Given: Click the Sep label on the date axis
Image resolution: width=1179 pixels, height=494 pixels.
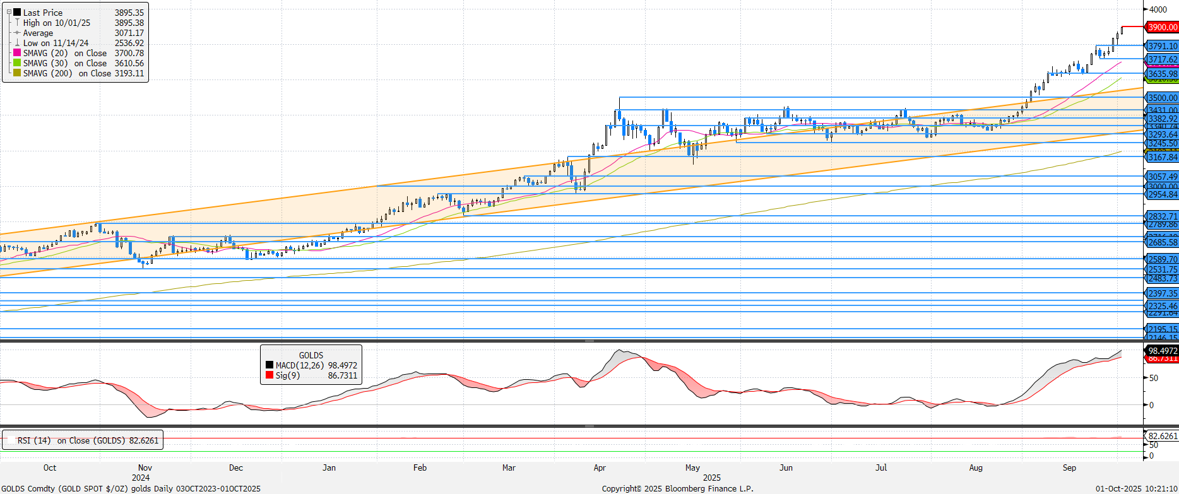Looking at the screenshot, I should (1069, 468).
